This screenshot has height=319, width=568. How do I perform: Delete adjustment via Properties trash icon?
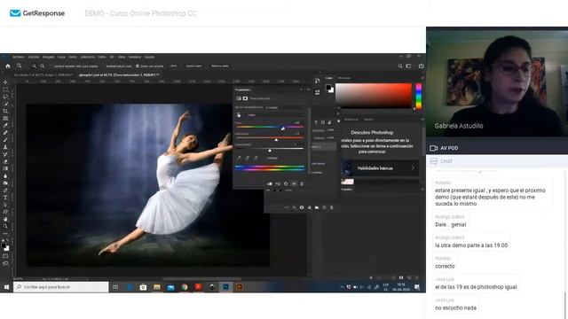click(x=302, y=183)
